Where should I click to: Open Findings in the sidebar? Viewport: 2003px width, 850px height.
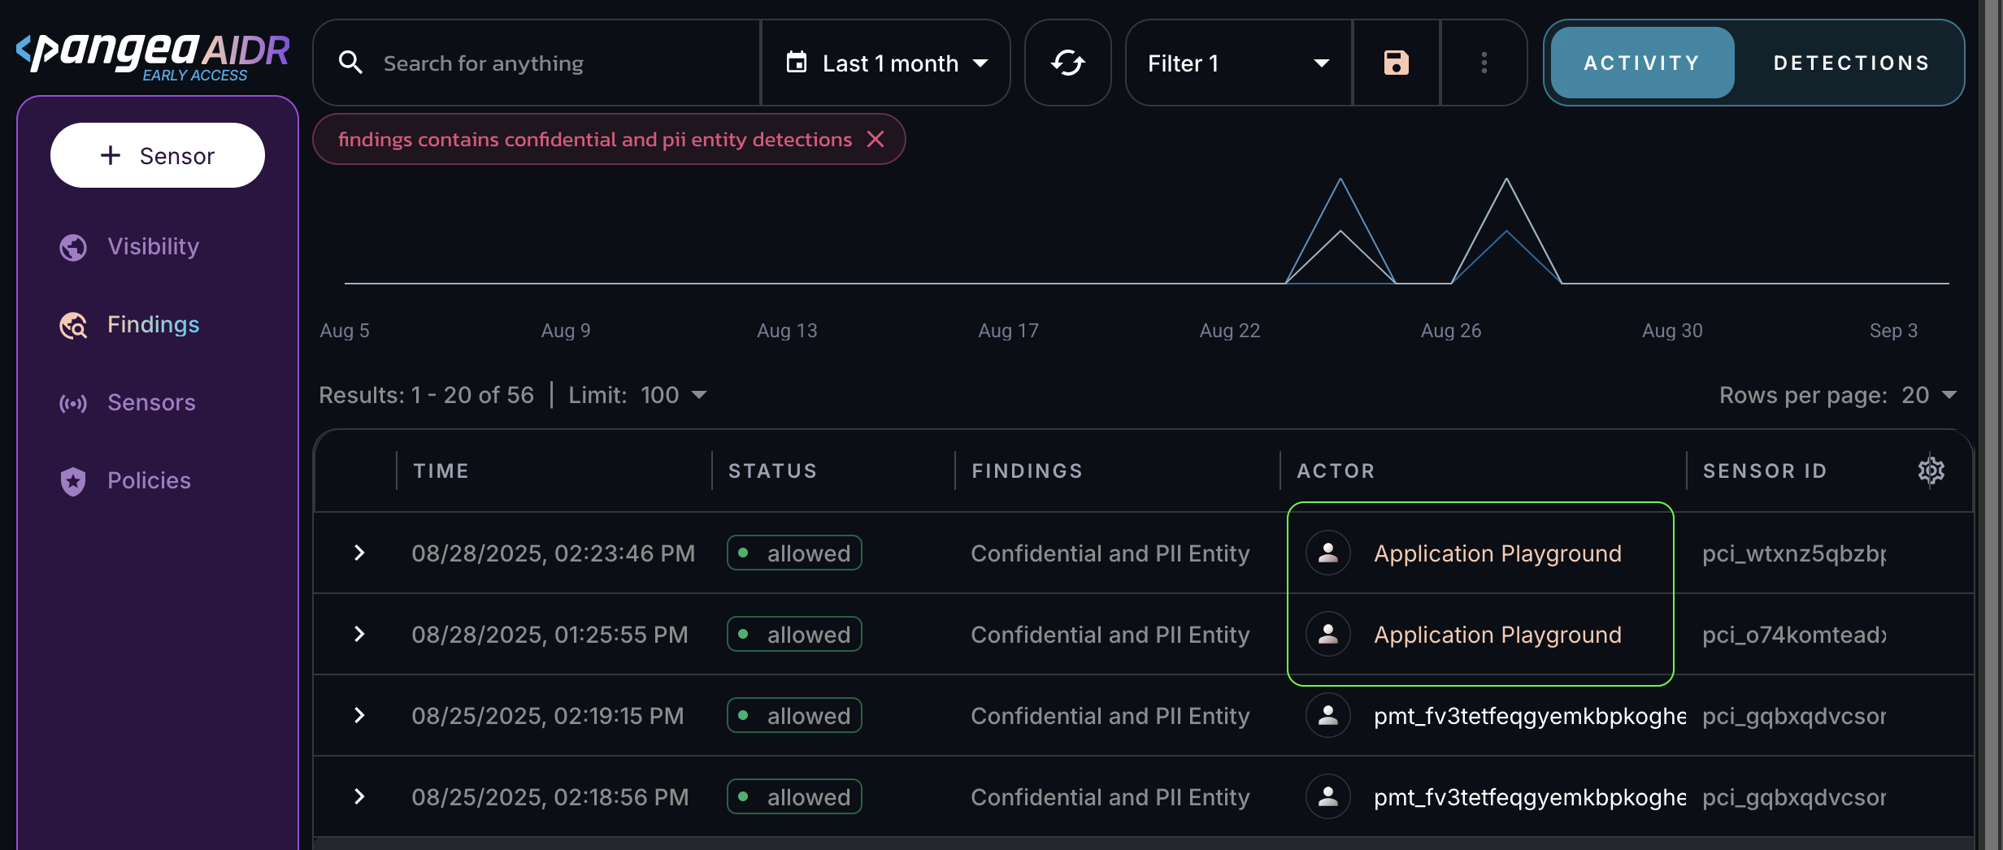pyautogui.click(x=153, y=325)
